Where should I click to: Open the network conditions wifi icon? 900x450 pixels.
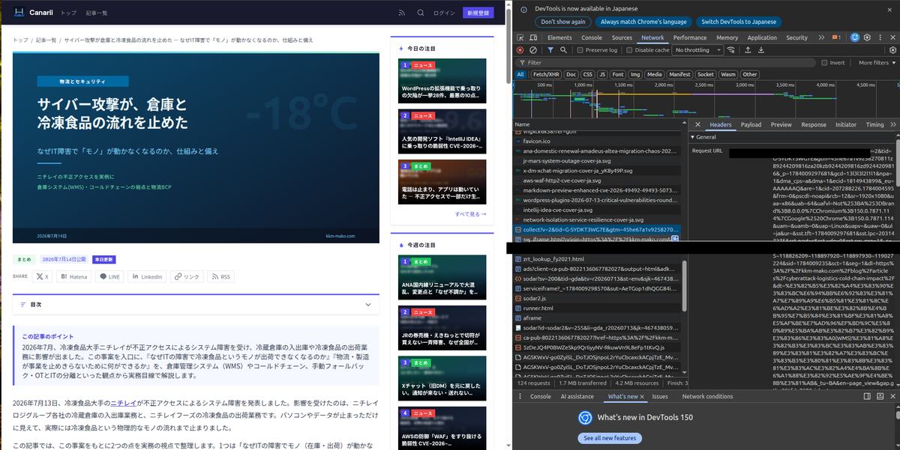coord(733,50)
